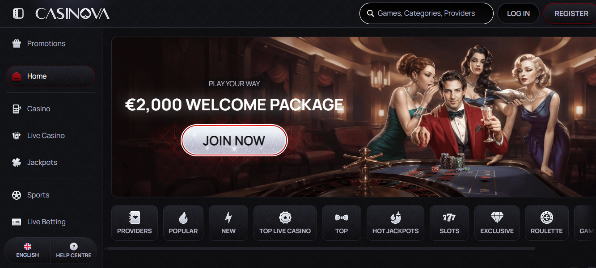Screen dimensions: 596x268
Task: Open the Live Casino cards icon
Action: tap(17, 135)
